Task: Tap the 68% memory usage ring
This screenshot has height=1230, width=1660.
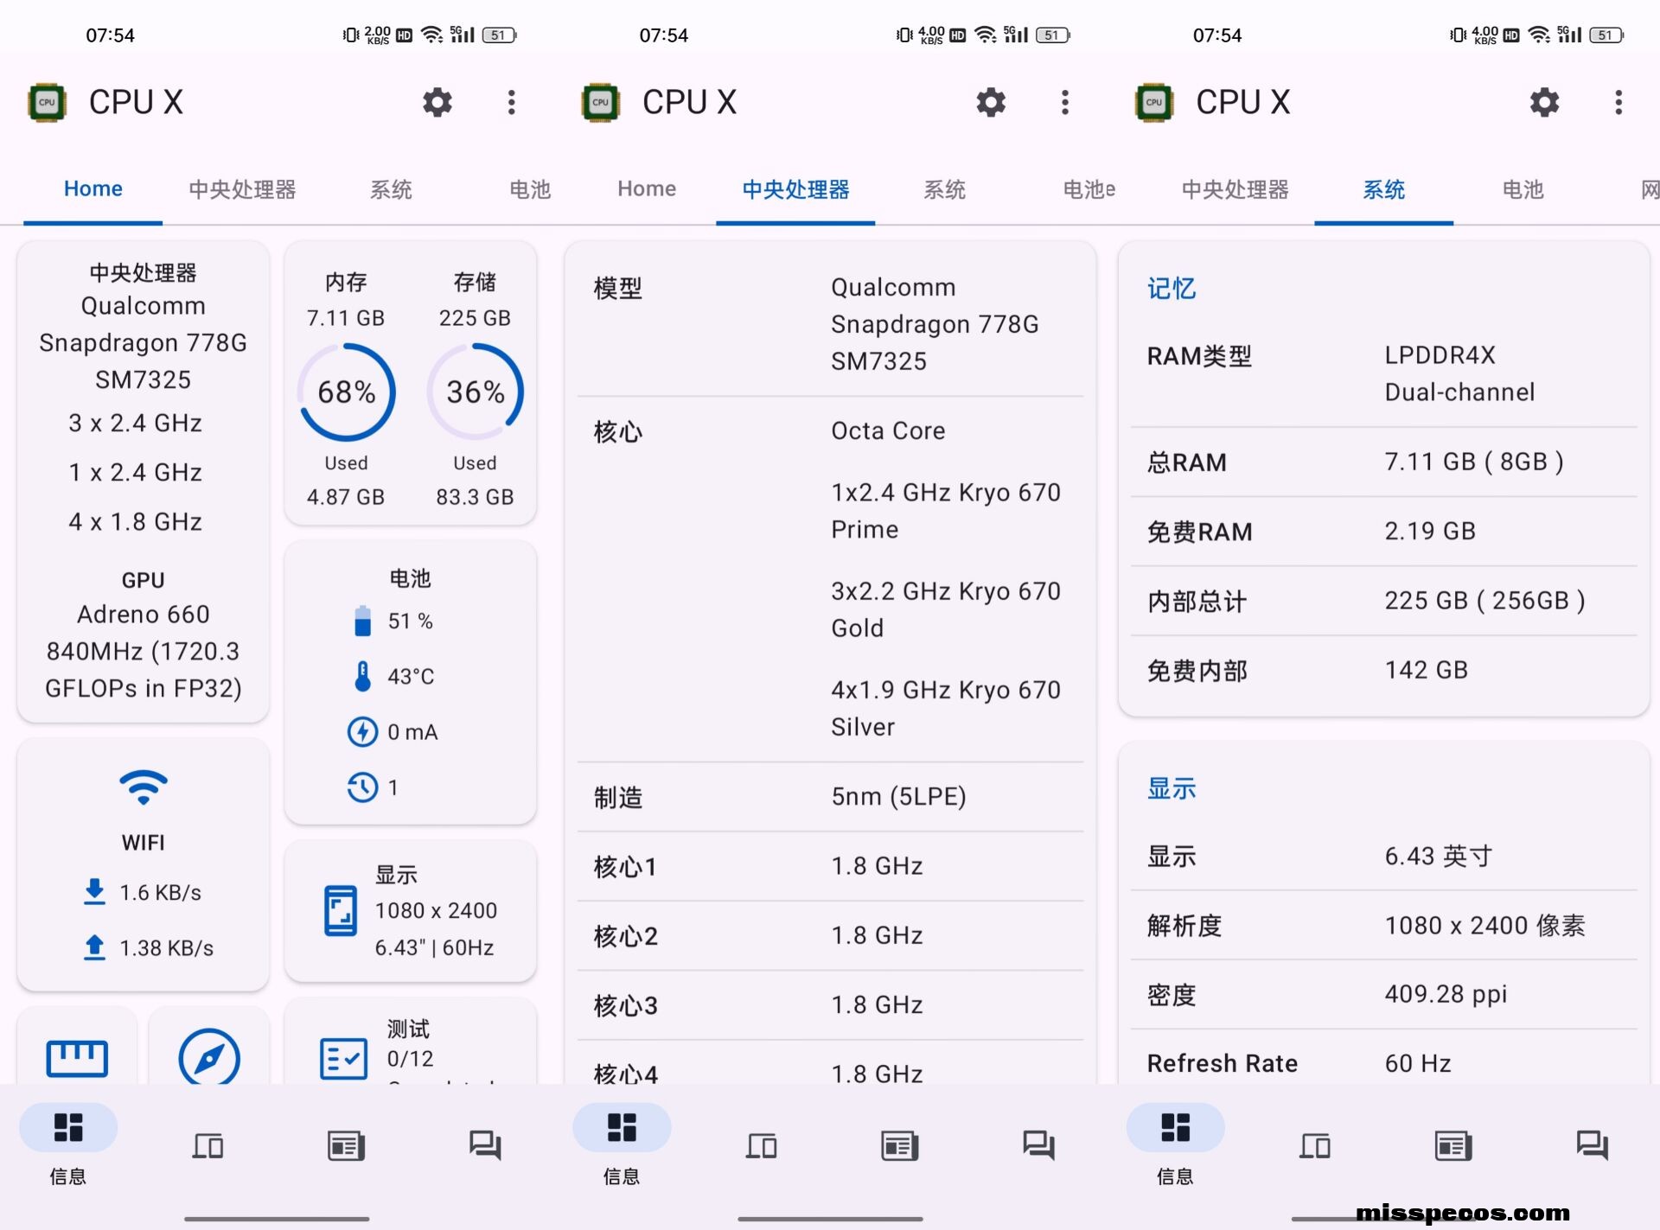Action: [x=346, y=392]
